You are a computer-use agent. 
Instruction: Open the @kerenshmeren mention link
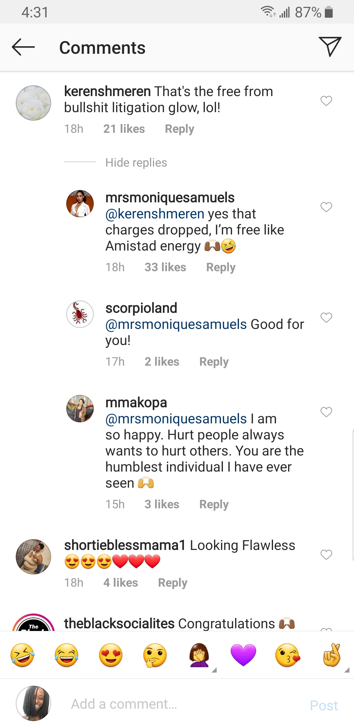pos(155,214)
